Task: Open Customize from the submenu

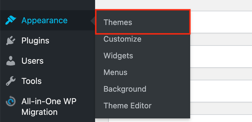Action: click(x=122, y=39)
